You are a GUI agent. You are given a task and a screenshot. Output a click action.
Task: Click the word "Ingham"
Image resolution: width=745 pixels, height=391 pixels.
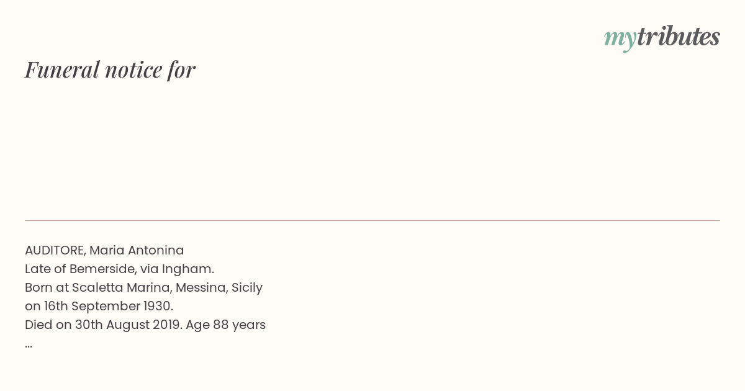pos(186,269)
